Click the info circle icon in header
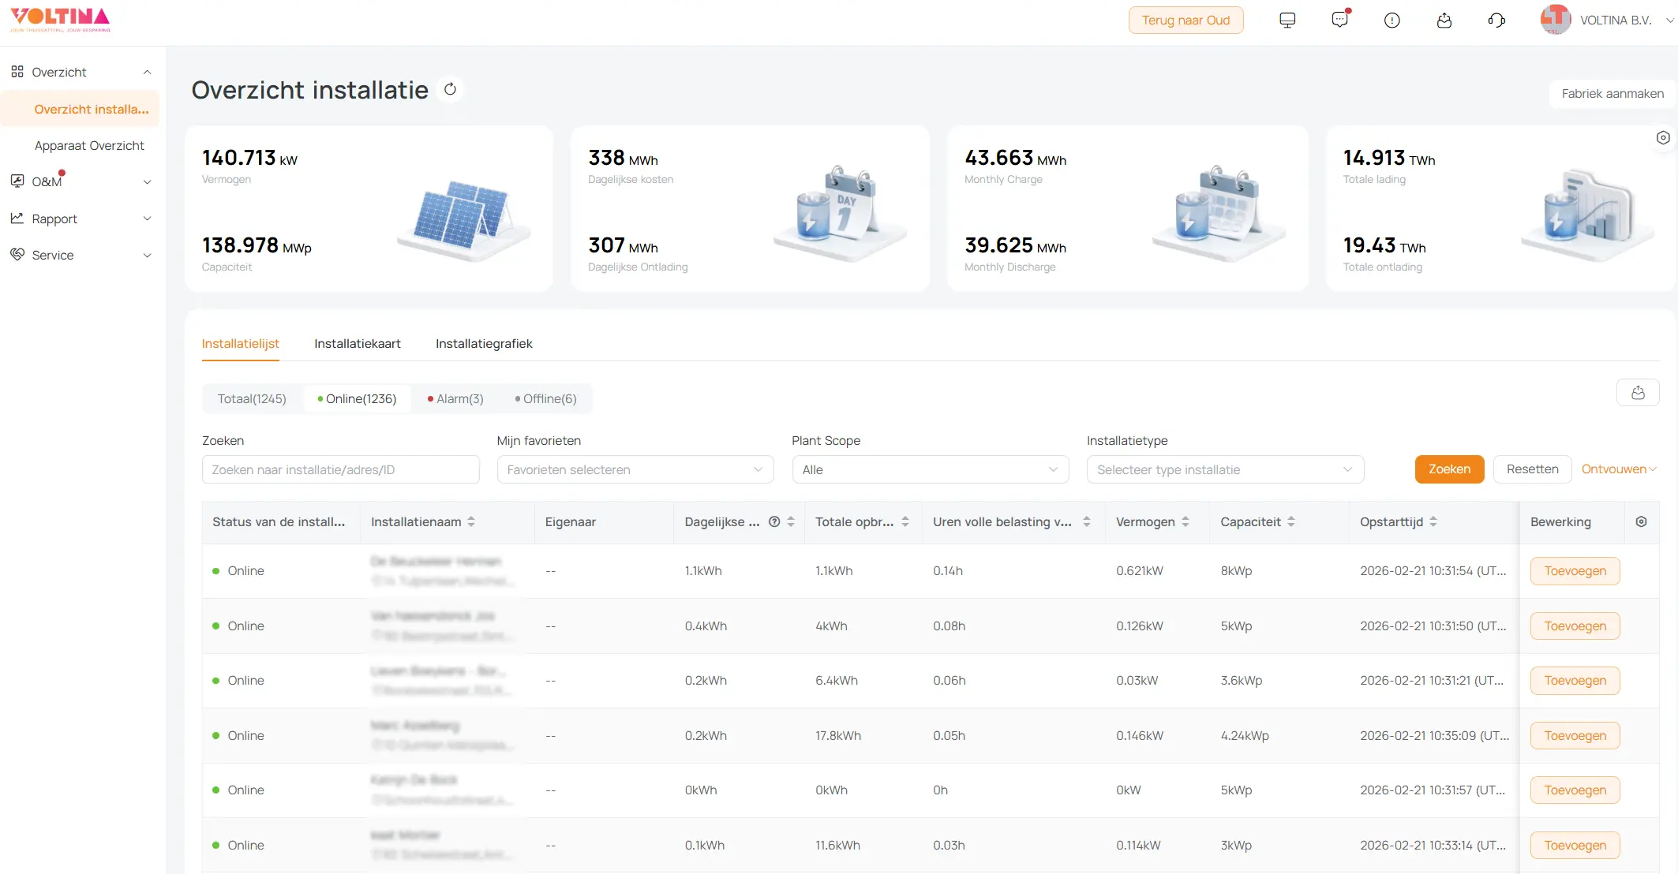The width and height of the screenshot is (1678, 874). pyautogui.click(x=1392, y=21)
